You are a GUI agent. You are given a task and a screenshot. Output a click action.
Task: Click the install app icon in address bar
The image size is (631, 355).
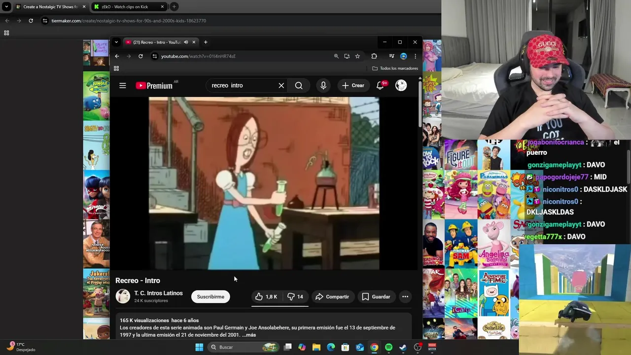[347, 56]
